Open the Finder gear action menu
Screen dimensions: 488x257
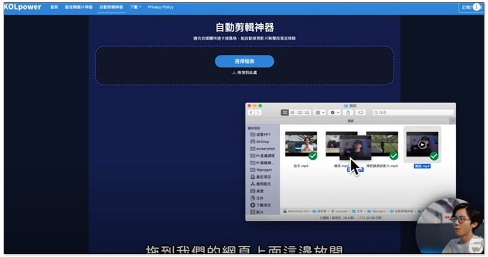click(x=334, y=113)
